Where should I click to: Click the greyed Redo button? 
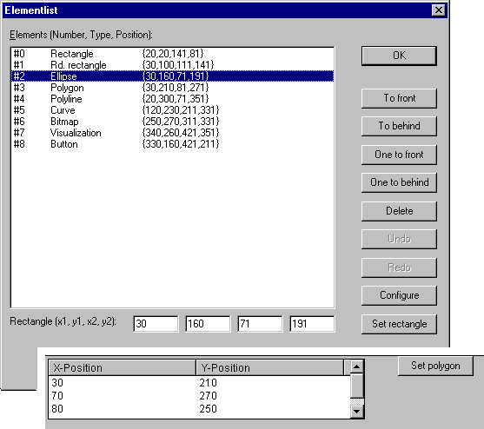click(x=399, y=267)
